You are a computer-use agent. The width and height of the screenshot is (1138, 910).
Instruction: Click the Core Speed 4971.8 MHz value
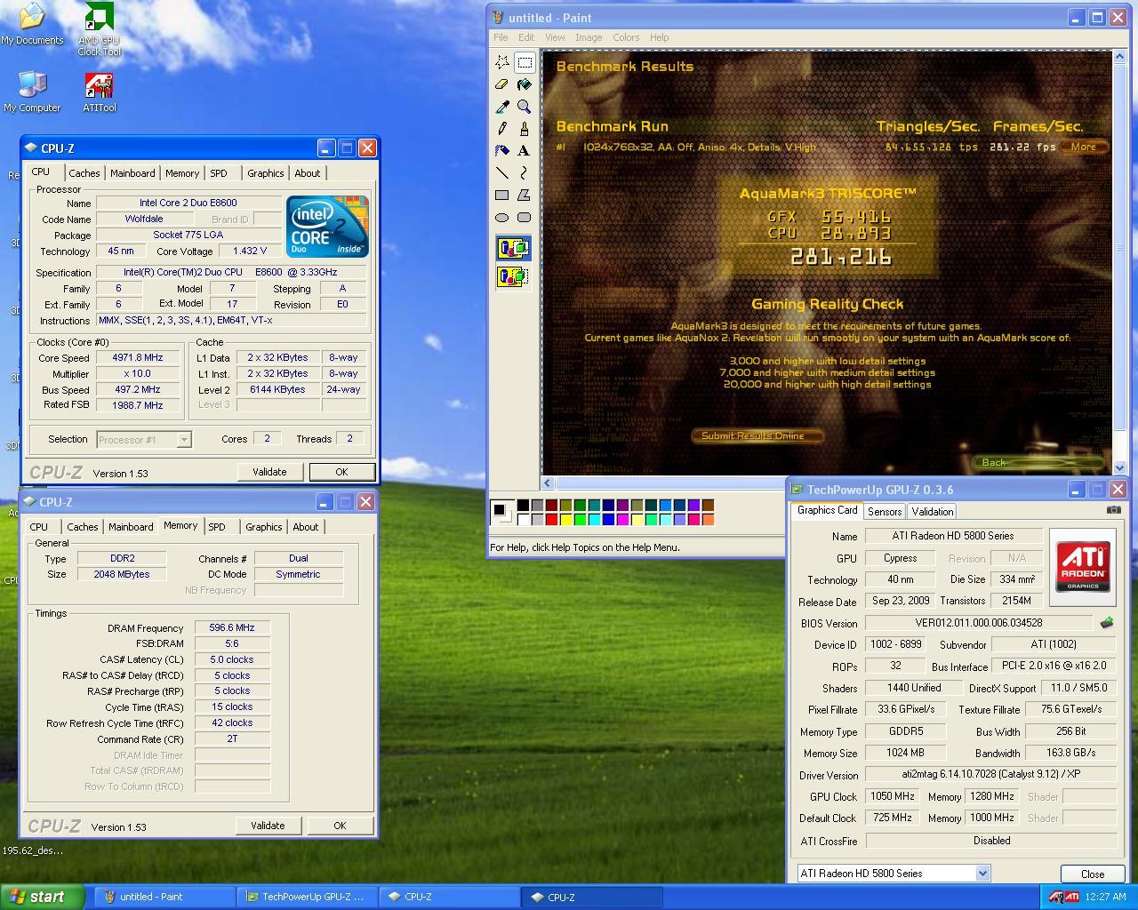138,357
